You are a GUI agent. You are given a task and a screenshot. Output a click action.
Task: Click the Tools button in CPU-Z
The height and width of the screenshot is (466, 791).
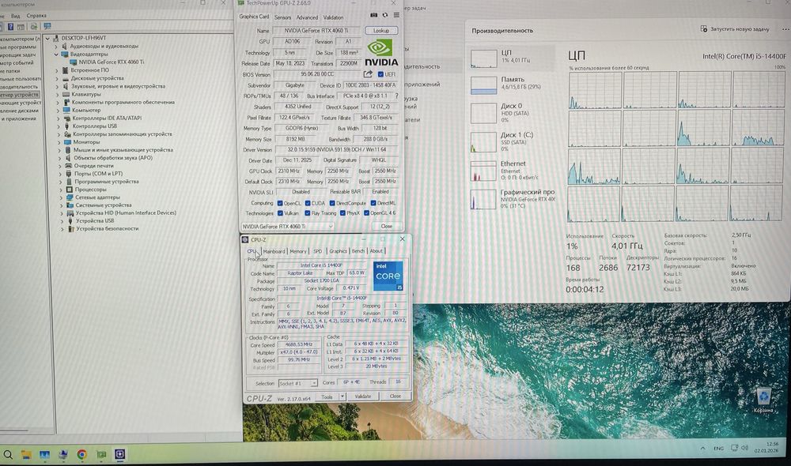click(327, 397)
